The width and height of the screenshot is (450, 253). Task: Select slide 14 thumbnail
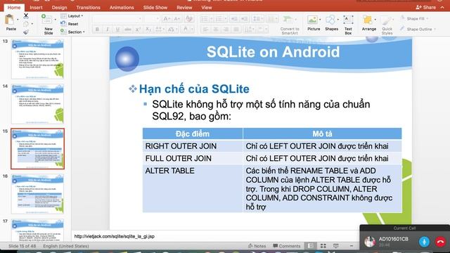pyautogui.click(x=37, y=104)
